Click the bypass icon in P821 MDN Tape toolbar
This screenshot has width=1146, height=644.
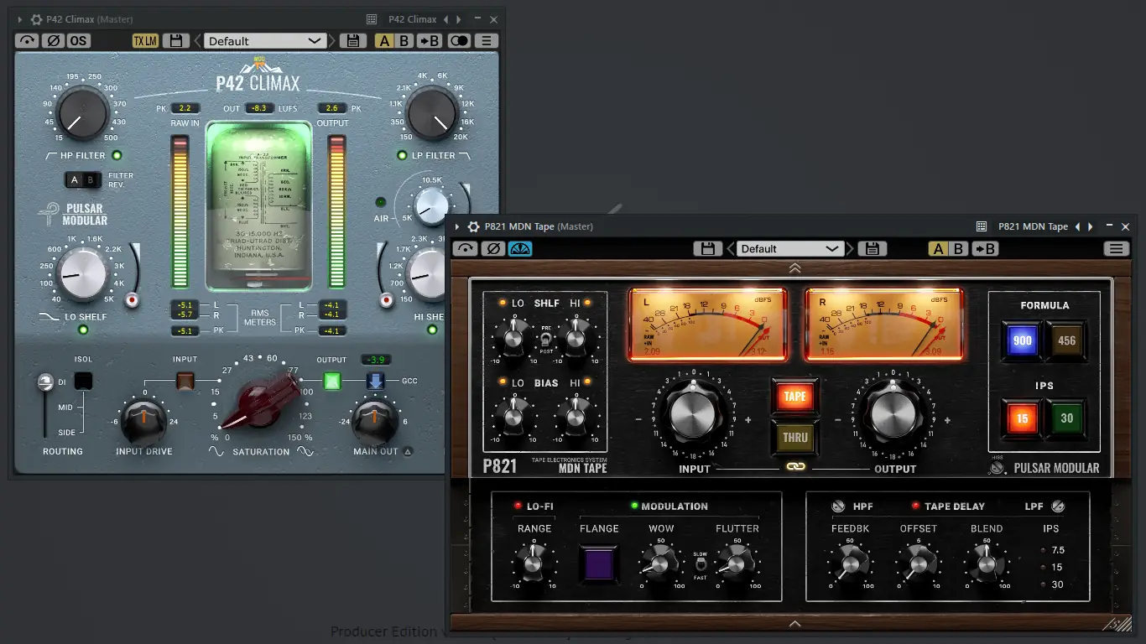point(465,248)
